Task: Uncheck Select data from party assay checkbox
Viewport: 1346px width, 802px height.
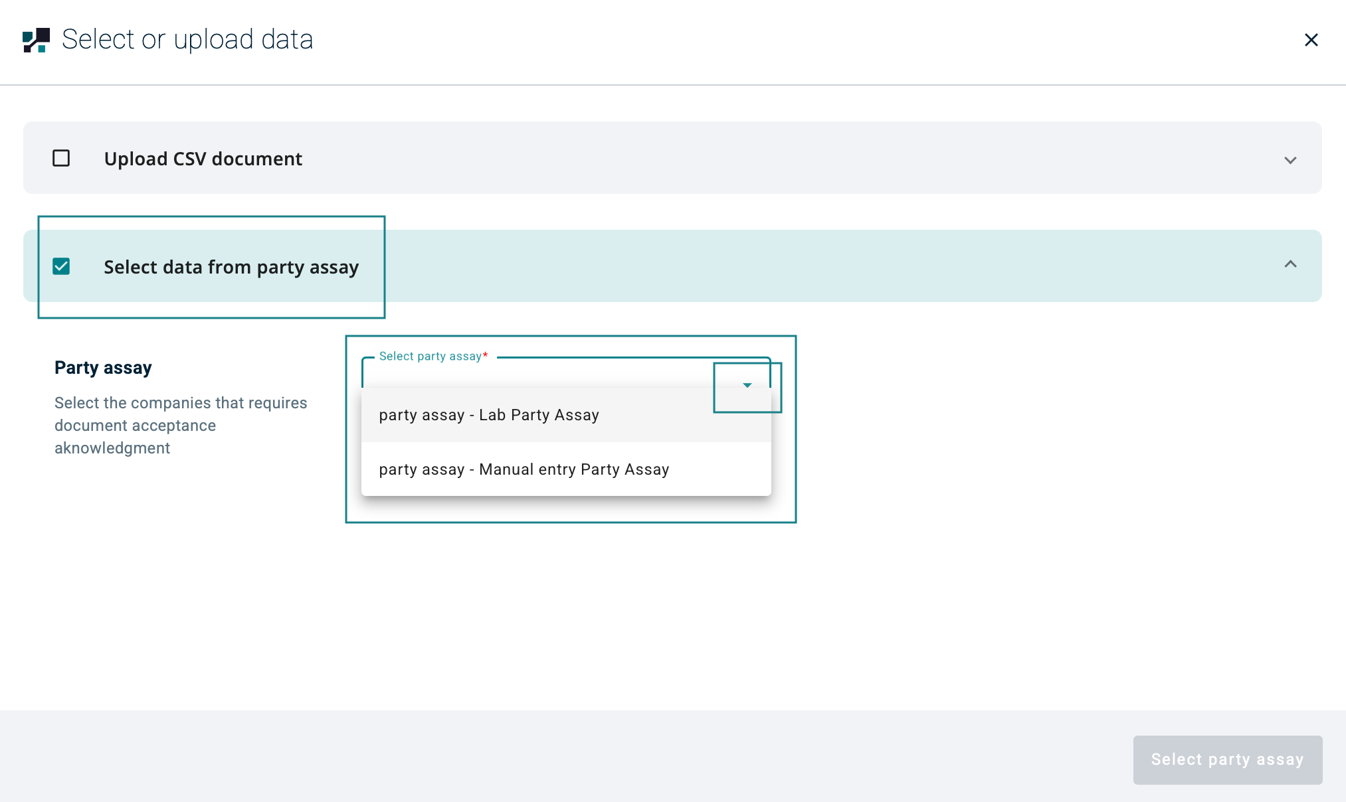Action: click(x=61, y=266)
